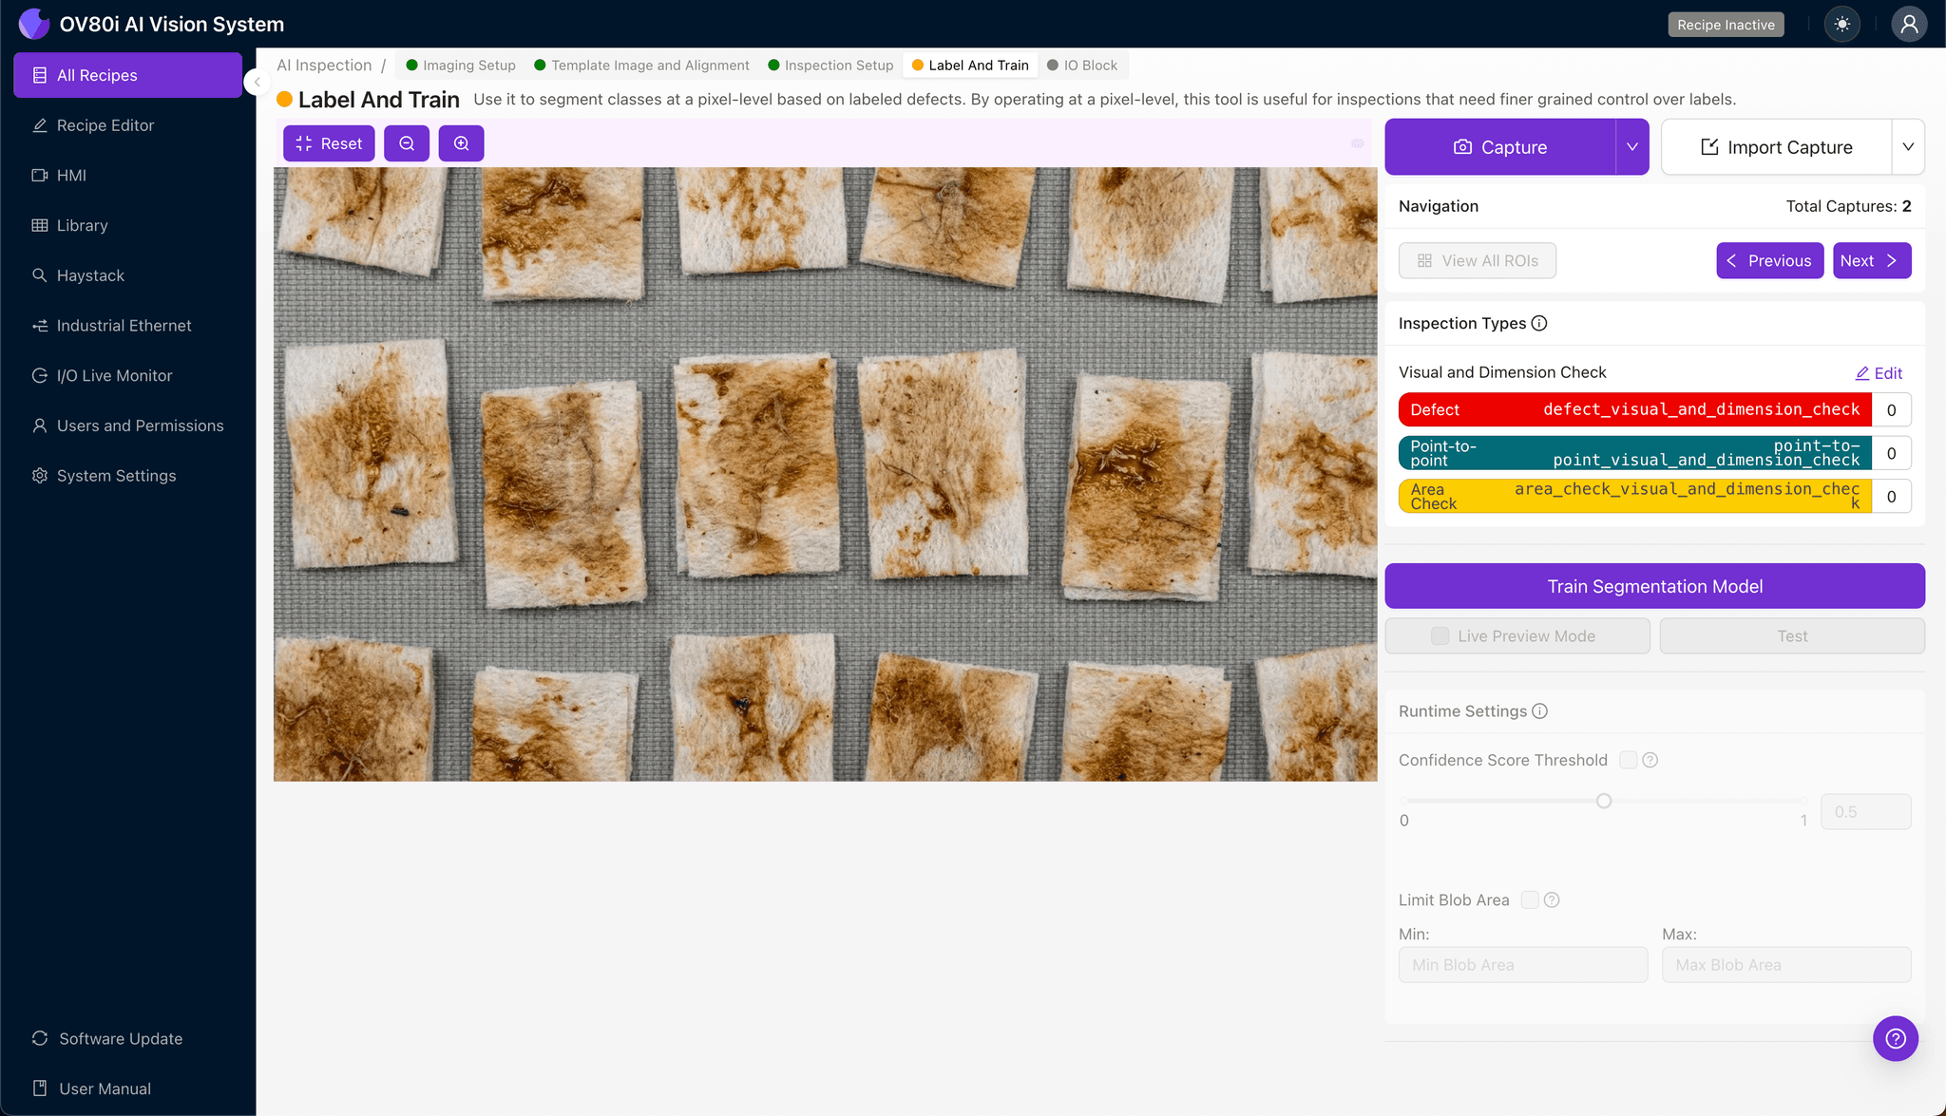This screenshot has height=1116, width=1946.
Task: Expand the Import Capture dropdown arrow
Action: [1908, 147]
